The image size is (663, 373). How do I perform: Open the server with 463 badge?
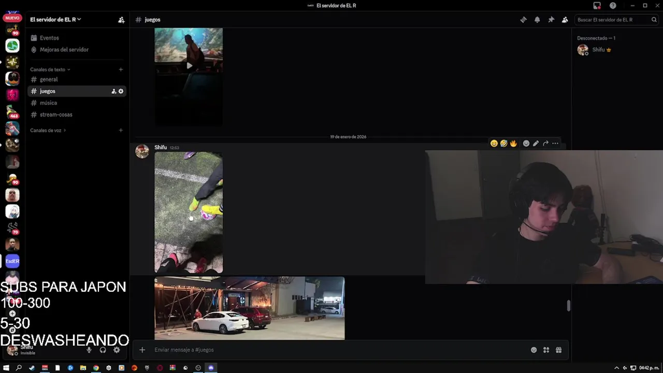click(12, 112)
